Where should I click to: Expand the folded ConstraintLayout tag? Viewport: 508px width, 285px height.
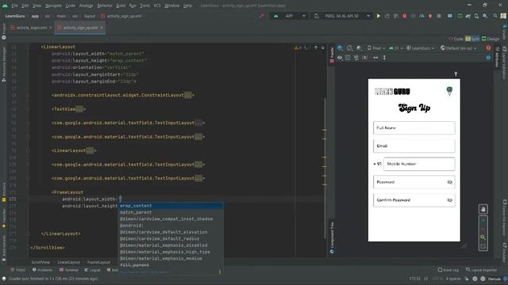pyautogui.click(x=187, y=95)
